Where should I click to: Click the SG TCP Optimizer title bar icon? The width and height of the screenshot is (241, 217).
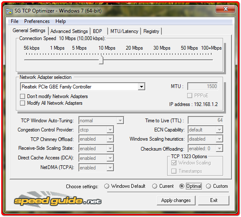click(9, 11)
